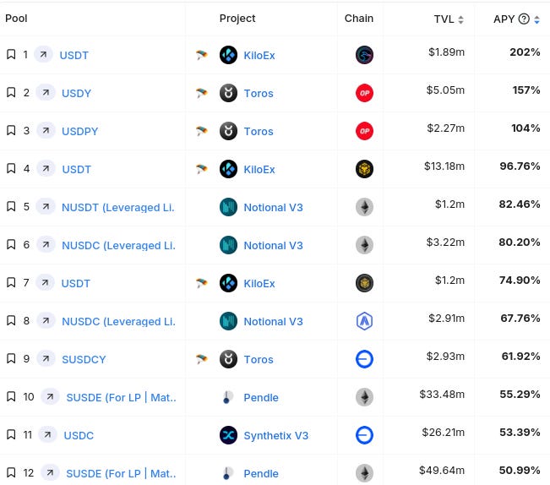Screen dimensions: 550x485
Task: Bookmark the row 4 USDT pool
Action: 11,169
